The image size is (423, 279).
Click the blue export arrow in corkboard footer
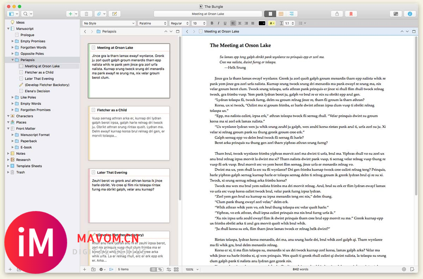click(111, 269)
